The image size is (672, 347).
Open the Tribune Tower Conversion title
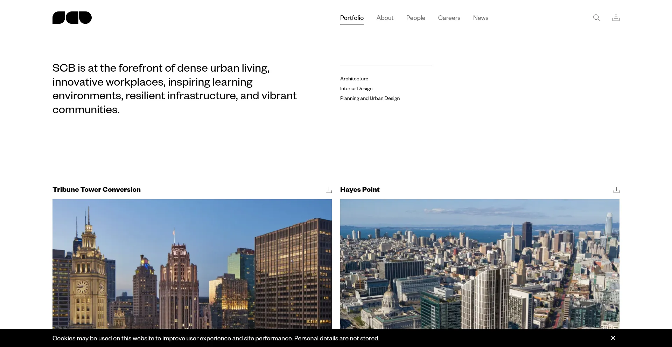[x=97, y=189]
